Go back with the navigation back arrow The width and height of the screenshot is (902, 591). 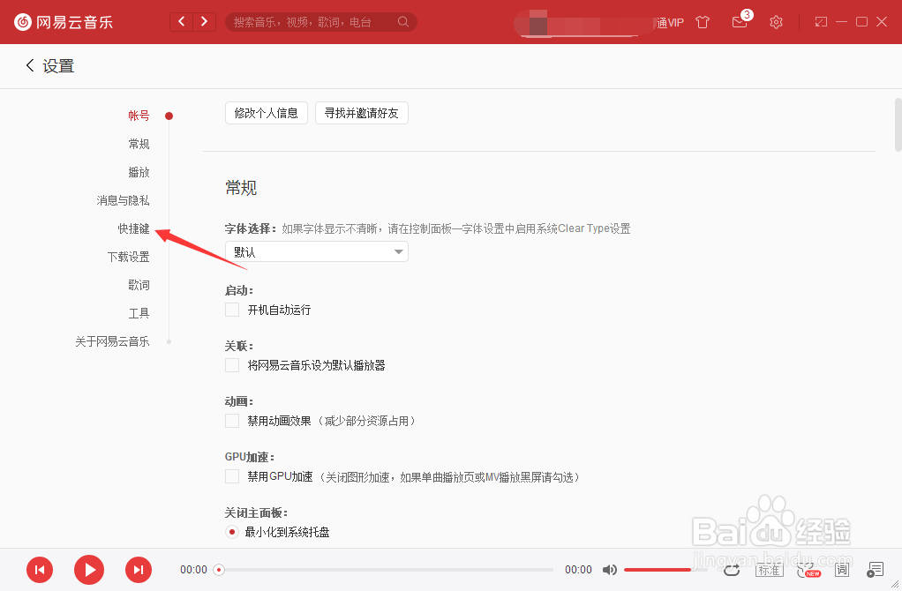click(182, 22)
